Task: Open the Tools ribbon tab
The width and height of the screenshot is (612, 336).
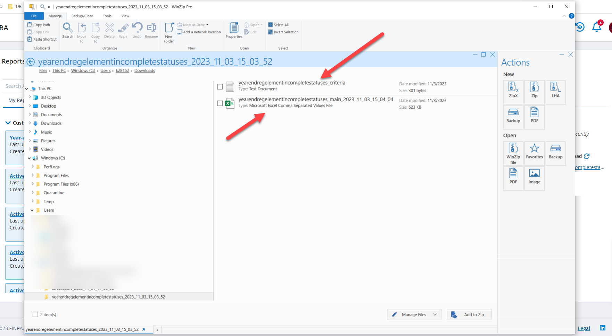Action: click(107, 16)
